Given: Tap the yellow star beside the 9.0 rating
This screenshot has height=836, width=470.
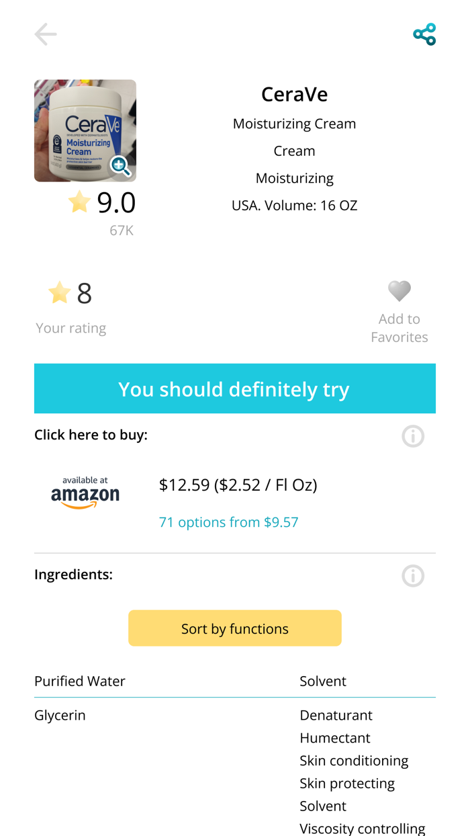Looking at the screenshot, I should click(79, 203).
